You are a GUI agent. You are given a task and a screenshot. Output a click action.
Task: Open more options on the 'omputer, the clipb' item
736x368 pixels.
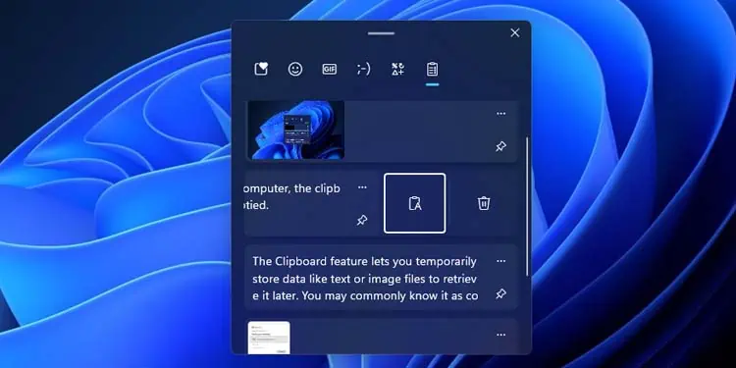tap(362, 187)
